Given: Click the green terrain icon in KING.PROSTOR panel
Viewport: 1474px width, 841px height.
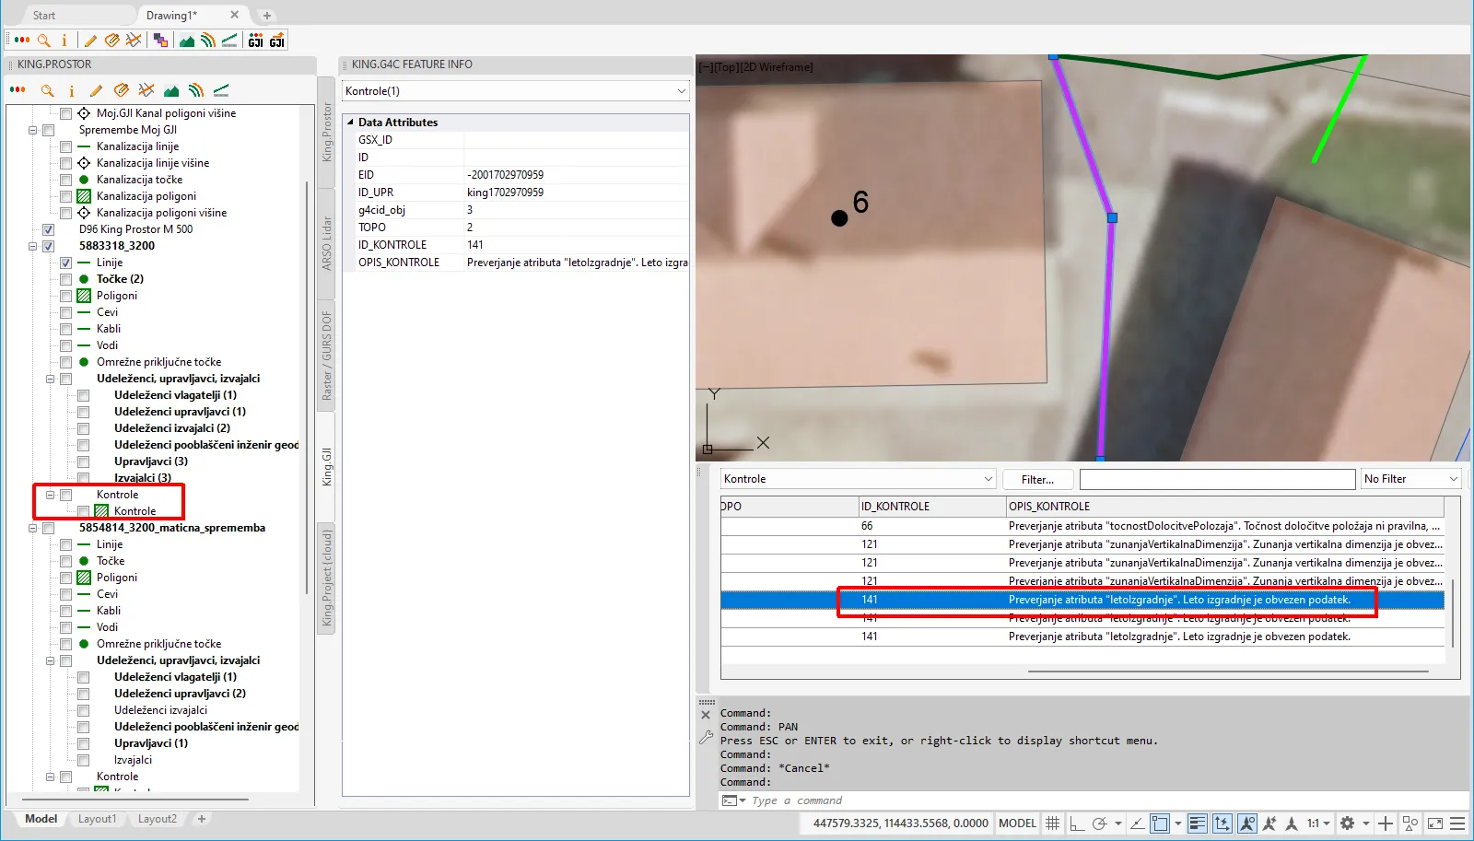Looking at the screenshot, I should [x=171, y=90].
